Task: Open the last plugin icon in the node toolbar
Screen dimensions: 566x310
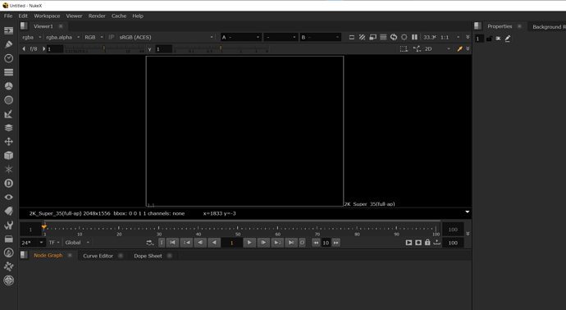Action: (x=9, y=280)
